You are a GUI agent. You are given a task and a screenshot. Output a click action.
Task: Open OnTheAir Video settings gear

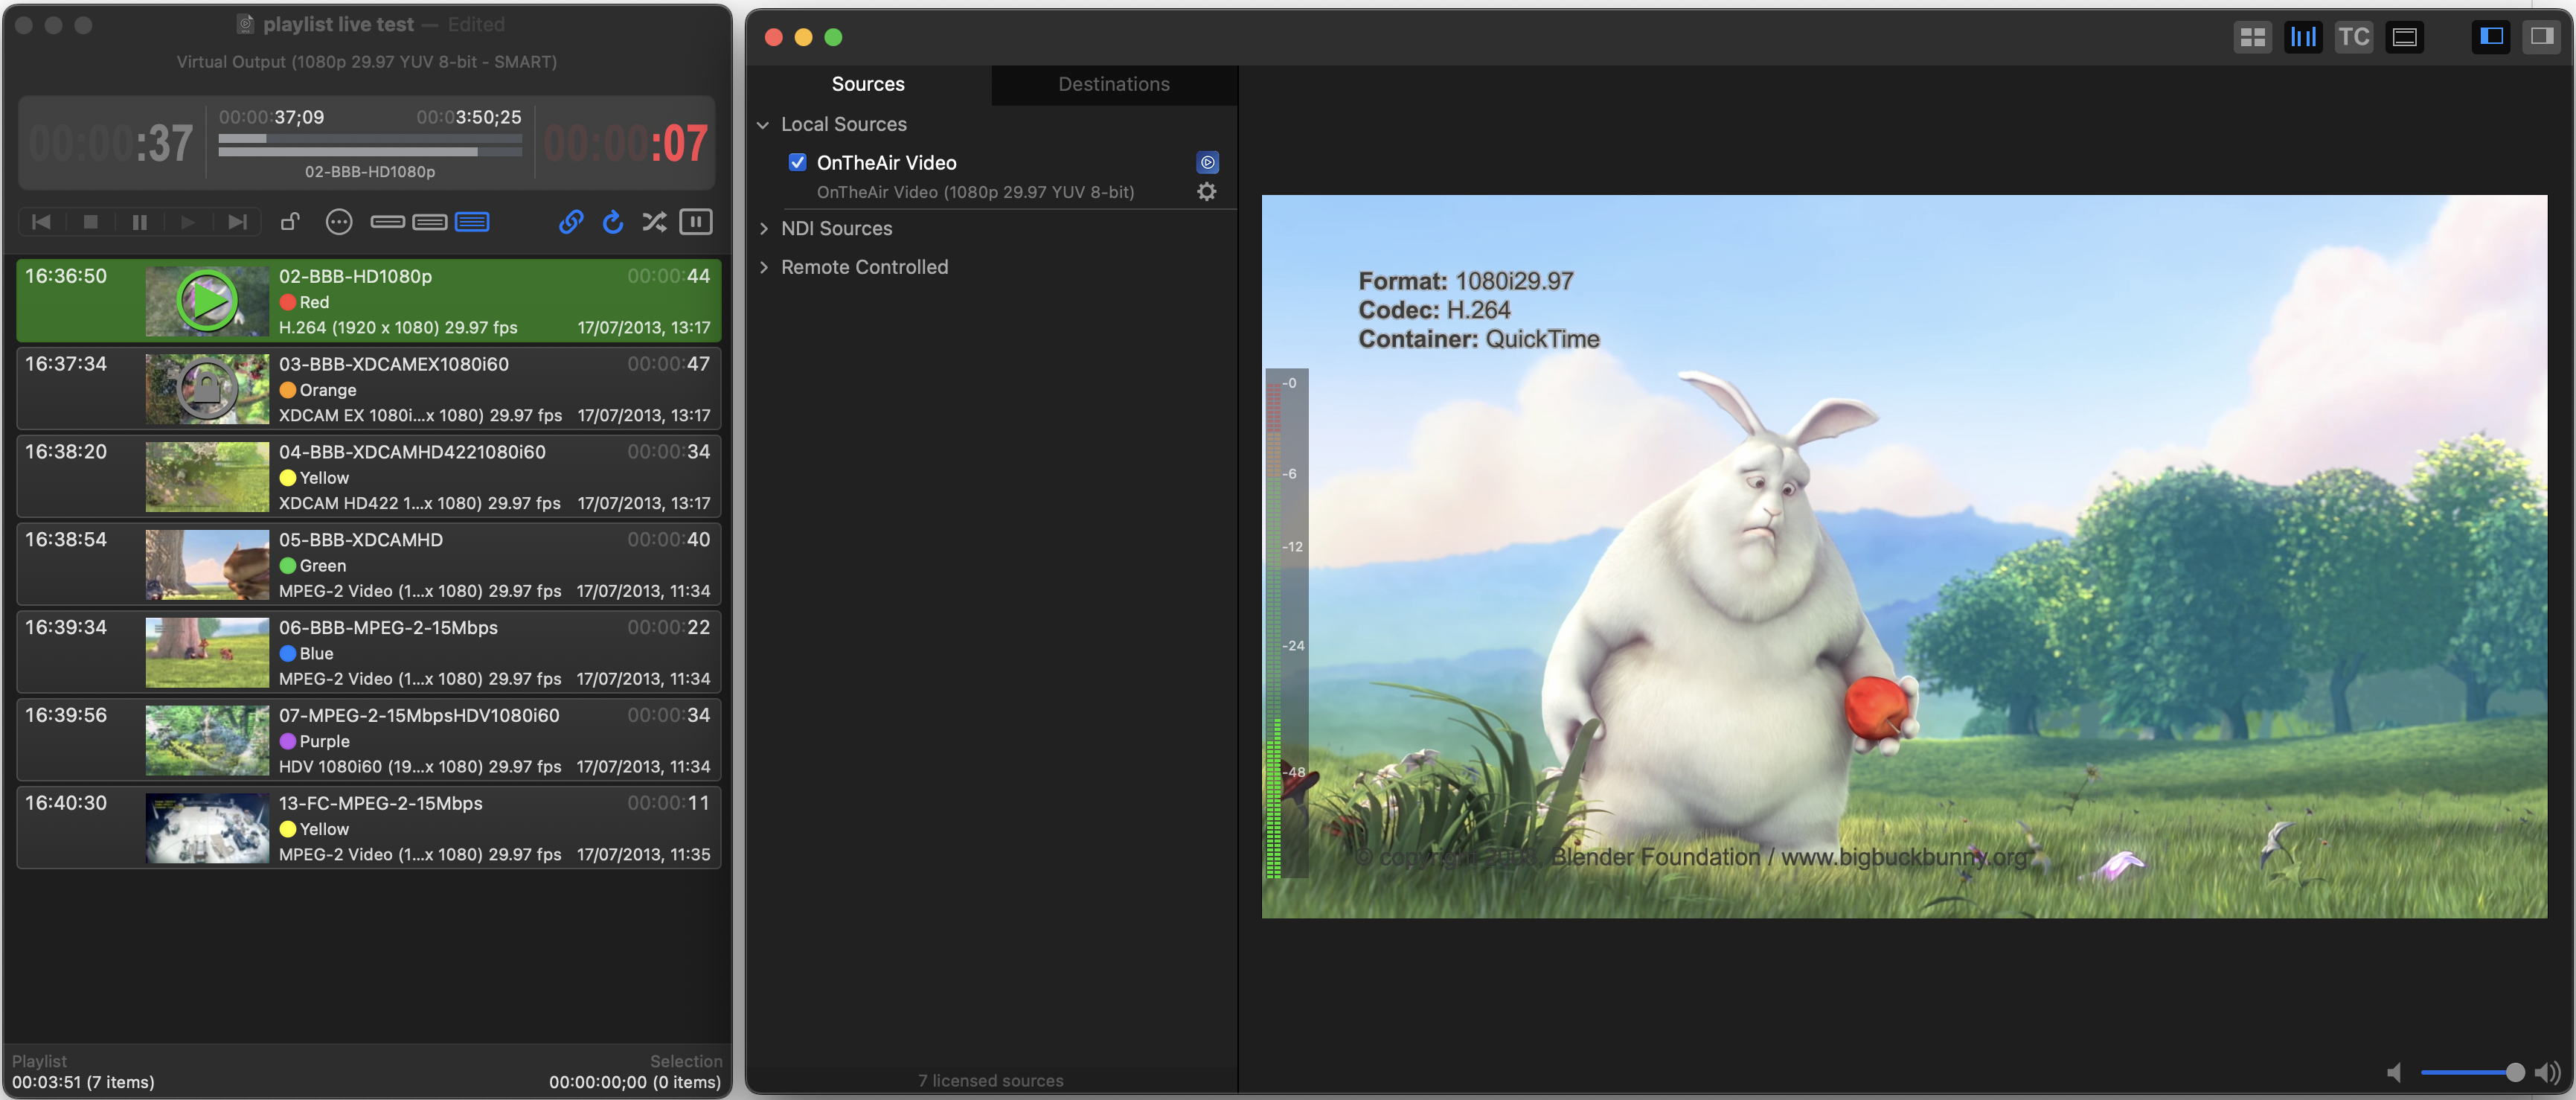point(1207,192)
